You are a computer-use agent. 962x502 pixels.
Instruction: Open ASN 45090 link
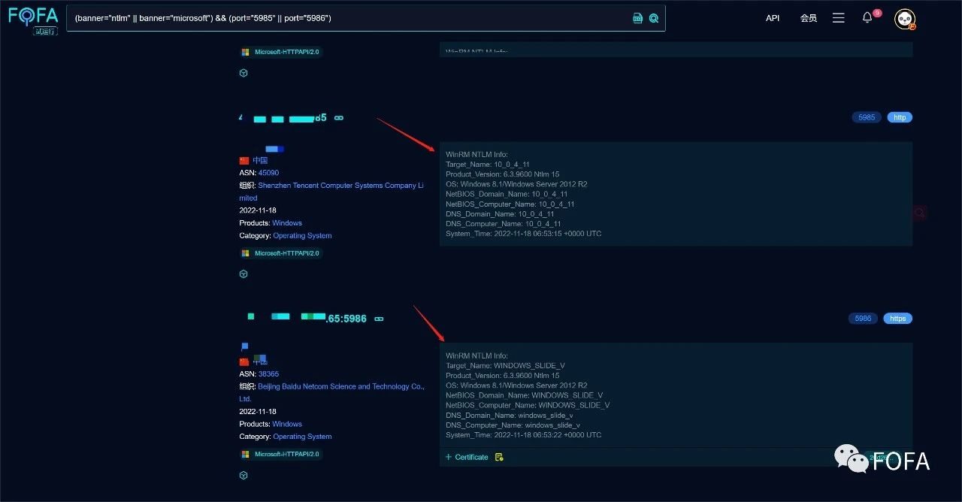268,173
